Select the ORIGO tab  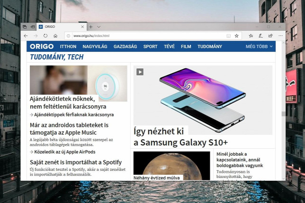click(x=61, y=27)
